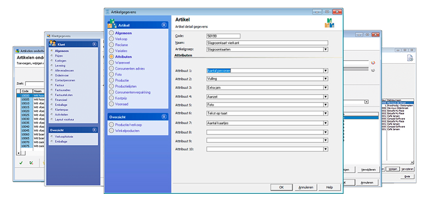The width and height of the screenshot is (439, 202).
Task: Open the Attribuut 4 Aanzet dropdown
Action: coord(325,96)
